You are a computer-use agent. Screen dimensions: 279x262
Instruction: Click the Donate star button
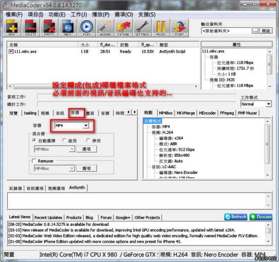(x=261, y=217)
